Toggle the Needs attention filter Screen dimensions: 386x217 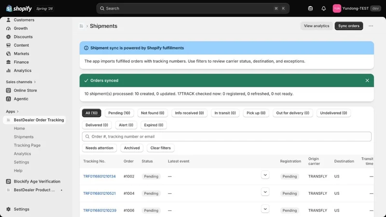(x=99, y=148)
